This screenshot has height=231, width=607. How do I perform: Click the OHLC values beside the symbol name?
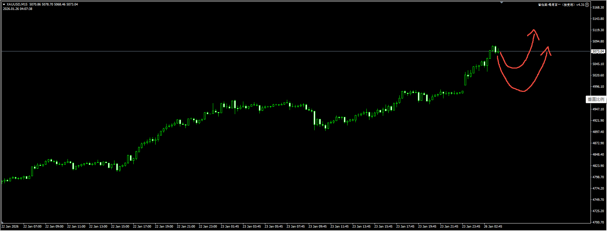click(53, 4)
